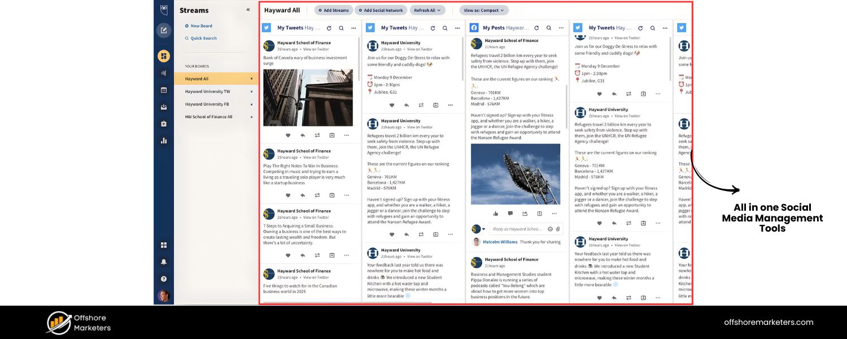Select the orange Streams icon in the sidebar

coord(164,56)
